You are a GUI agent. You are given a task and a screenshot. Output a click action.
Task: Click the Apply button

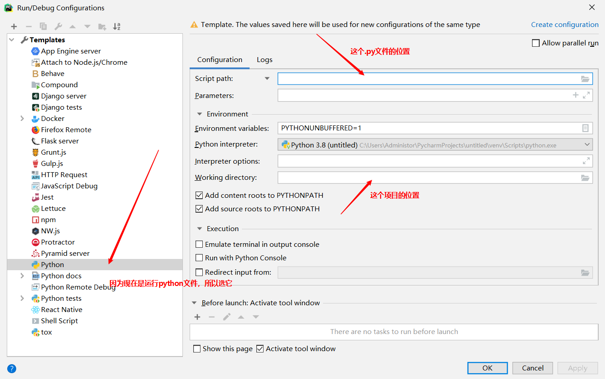(x=578, y=368)
